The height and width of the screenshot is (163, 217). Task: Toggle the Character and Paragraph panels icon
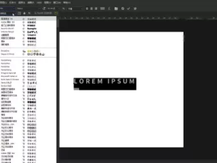116,9
